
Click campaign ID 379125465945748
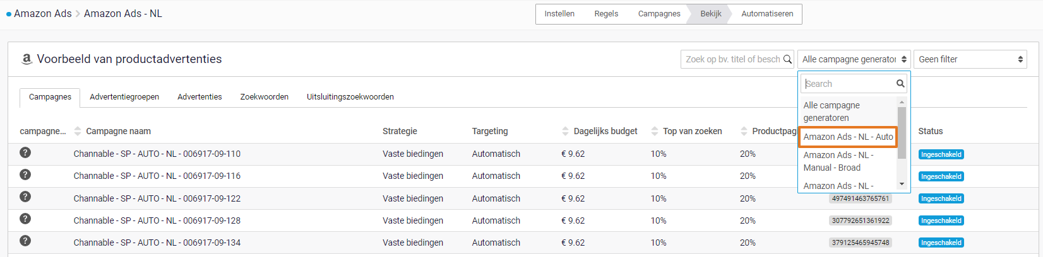point(860,243)
